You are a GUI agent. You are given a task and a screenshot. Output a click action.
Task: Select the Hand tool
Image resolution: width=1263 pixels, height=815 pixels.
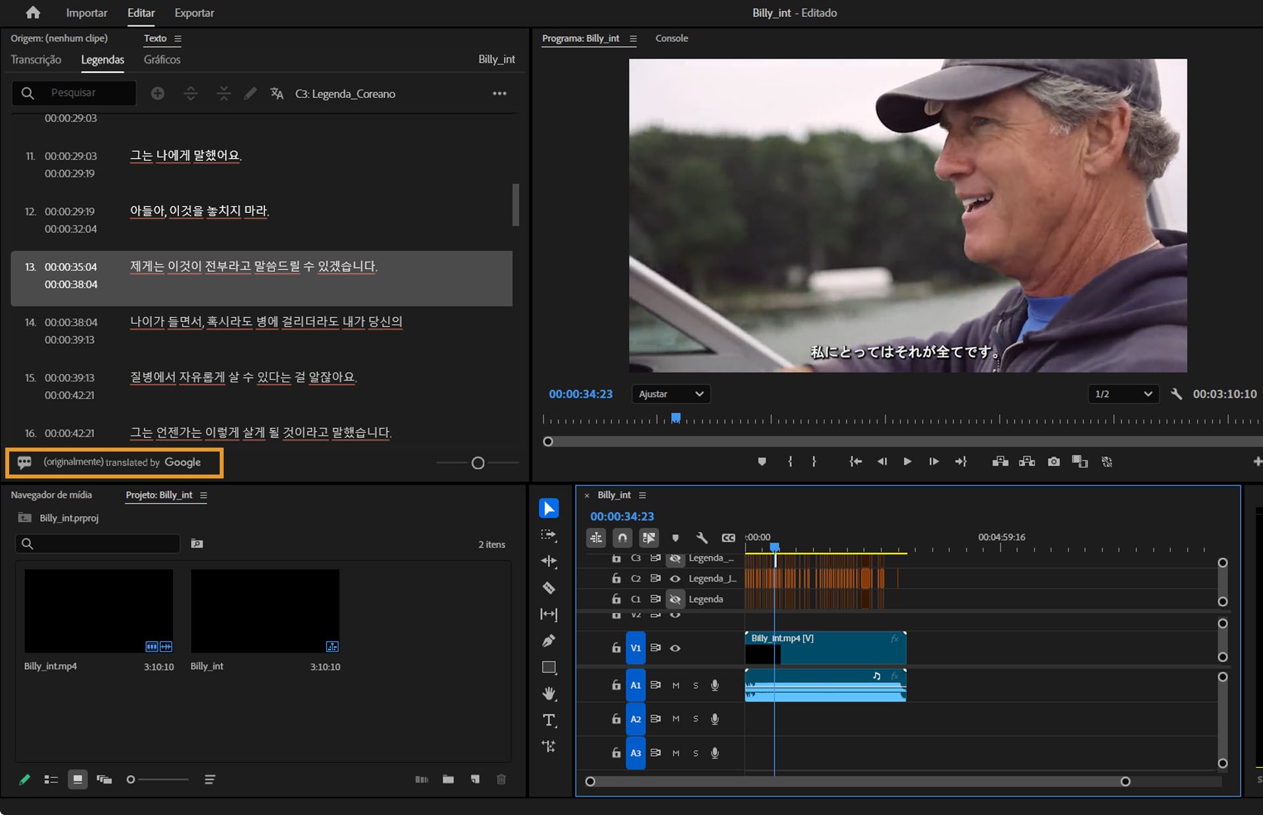click(x=549, y=693)
